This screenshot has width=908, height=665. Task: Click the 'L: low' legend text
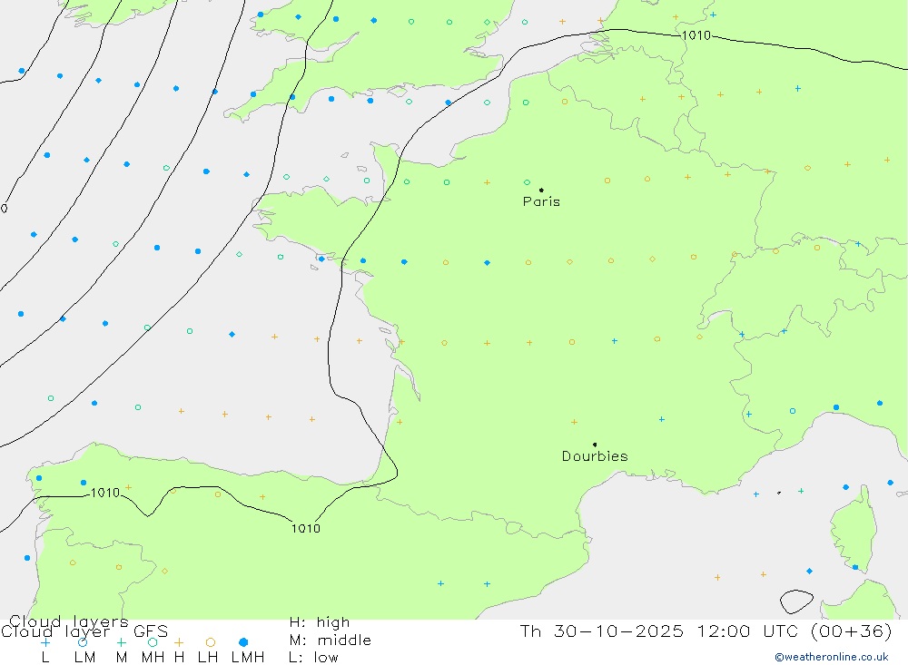pos(313,658)
